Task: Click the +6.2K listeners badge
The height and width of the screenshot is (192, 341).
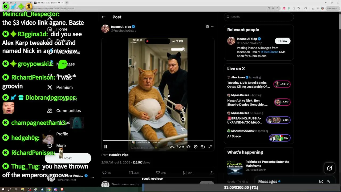Action: point(282,102)
